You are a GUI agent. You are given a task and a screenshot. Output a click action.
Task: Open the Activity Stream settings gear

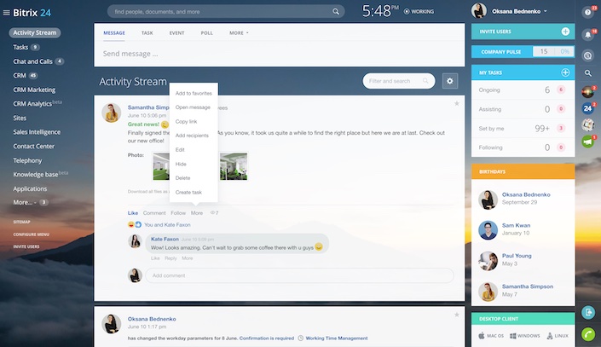coord(450,81)
